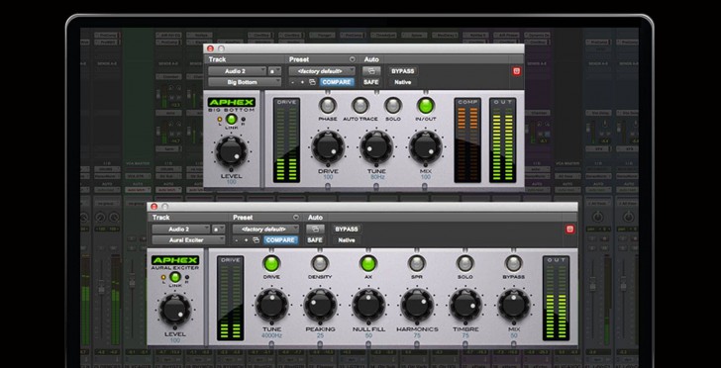721x368 pixels.
Task: Switch IN/OUT button in Big Bottom
Action: tap(425, 105)
